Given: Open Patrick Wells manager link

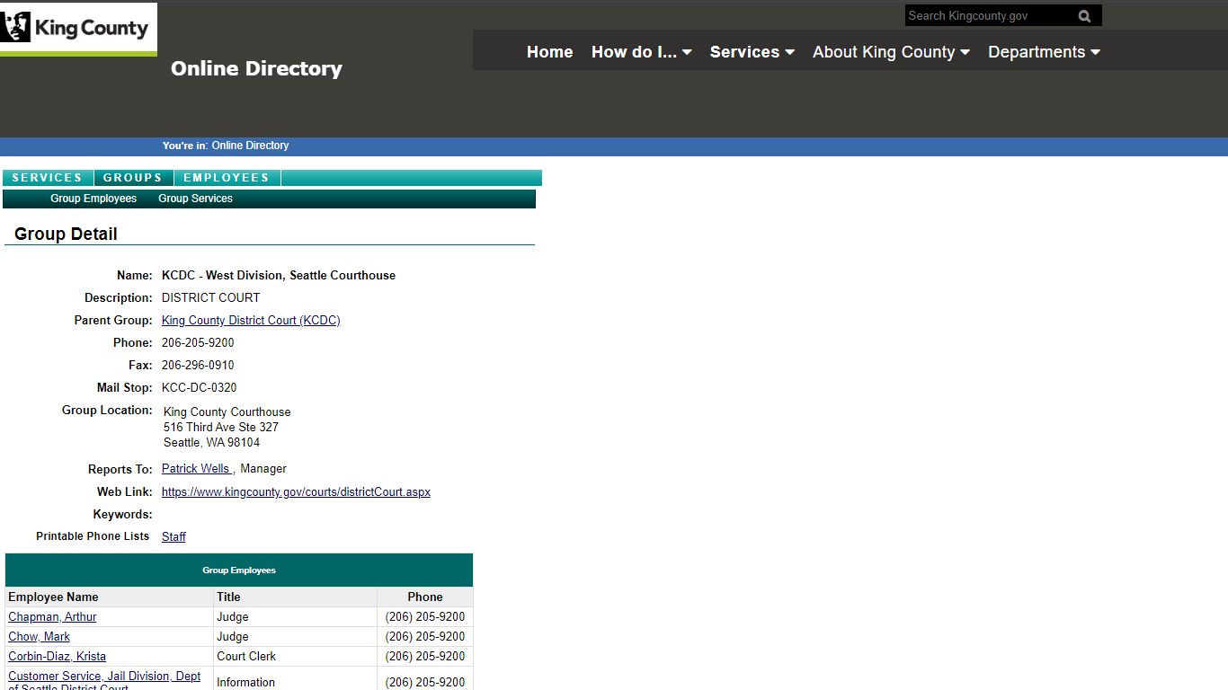Looking at the screenshot, I should (x=196, y=469).
